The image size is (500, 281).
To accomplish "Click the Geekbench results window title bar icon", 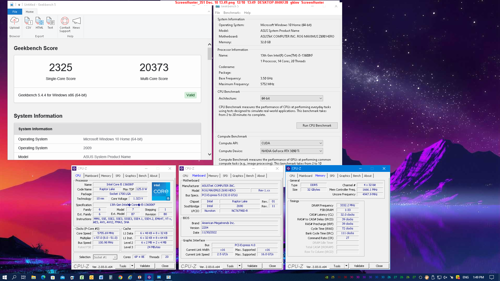I will tap(12, 4).
